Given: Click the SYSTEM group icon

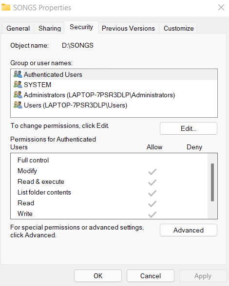Looking at the screenshot, I should [x=18, y=85].
